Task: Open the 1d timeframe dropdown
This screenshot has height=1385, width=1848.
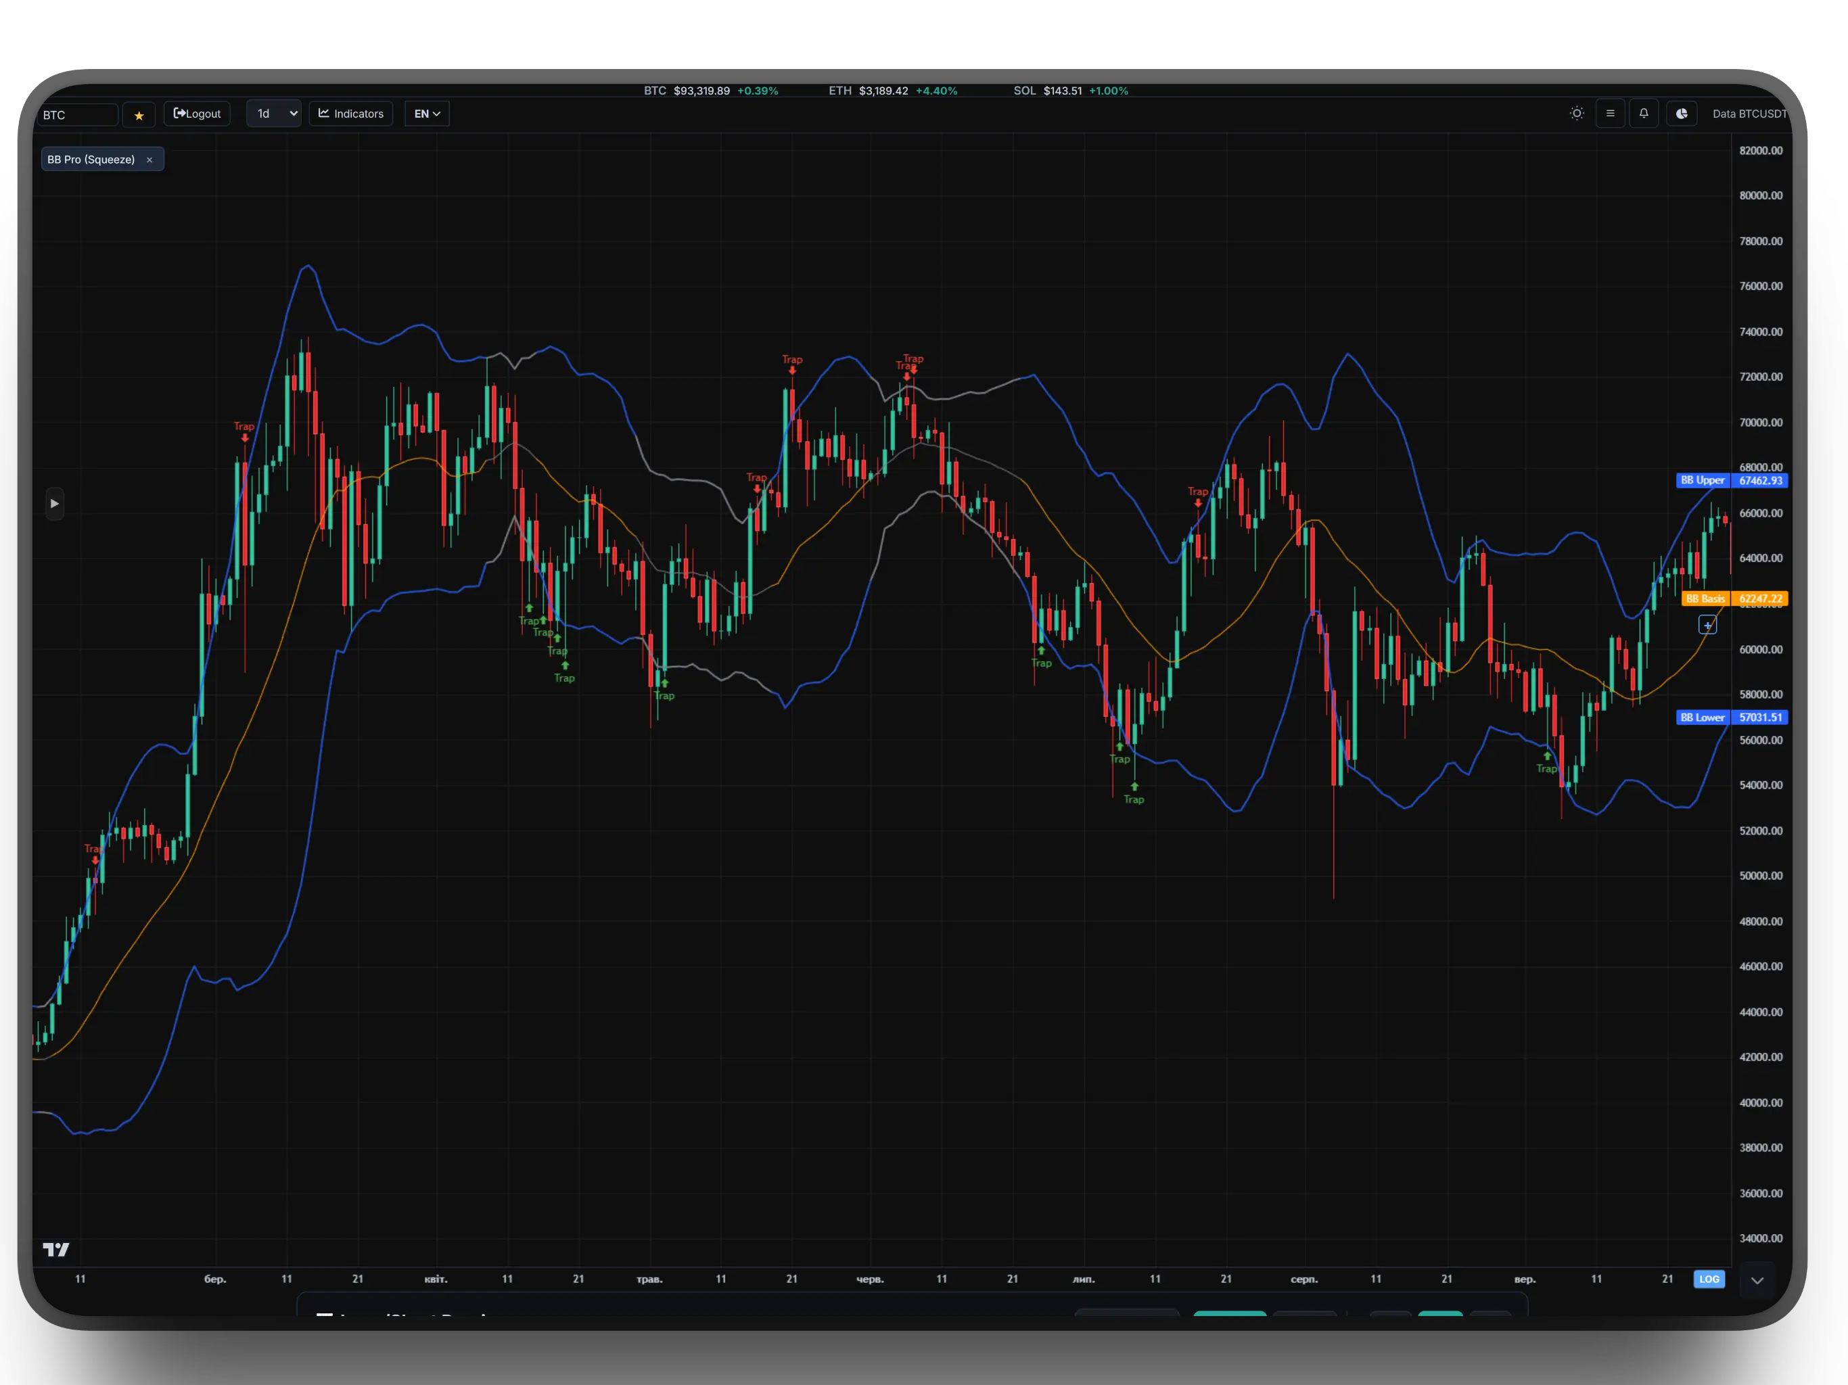Action: (274, 114)
